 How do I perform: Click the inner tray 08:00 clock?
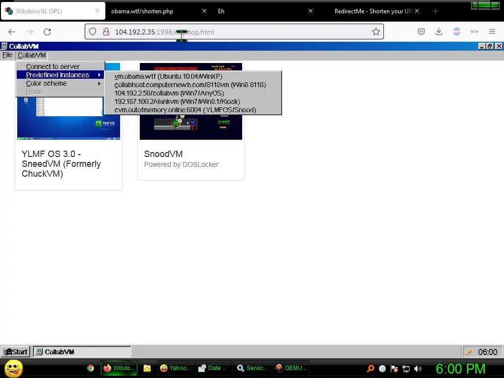pyautogui.click(x=488, y=352)
